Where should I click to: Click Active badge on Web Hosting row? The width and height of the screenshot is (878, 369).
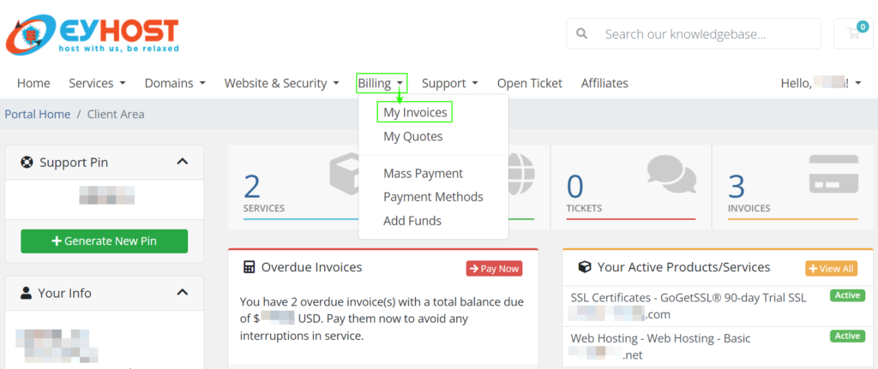[x=847, y=336]
